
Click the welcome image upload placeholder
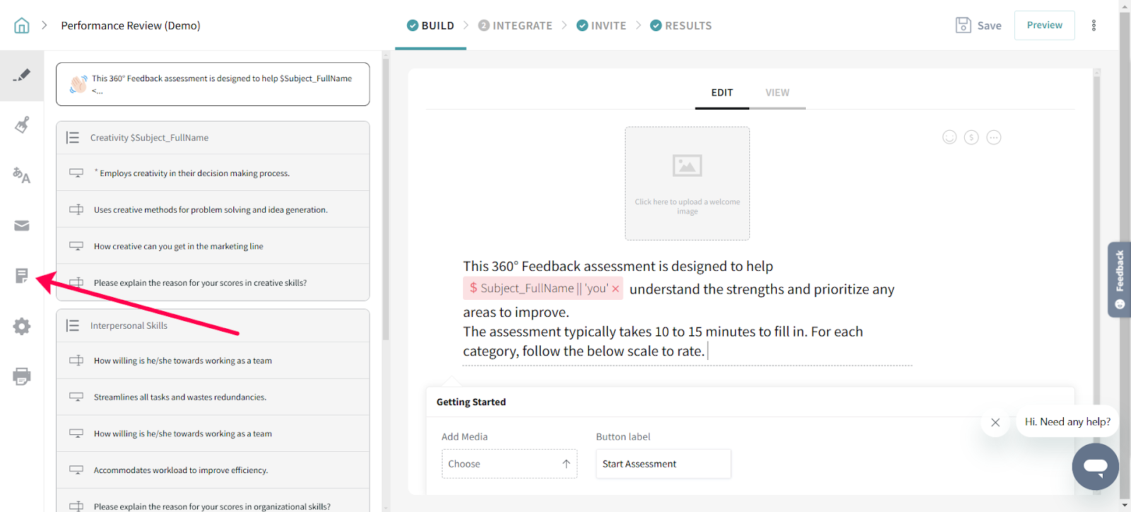[687, 183]
